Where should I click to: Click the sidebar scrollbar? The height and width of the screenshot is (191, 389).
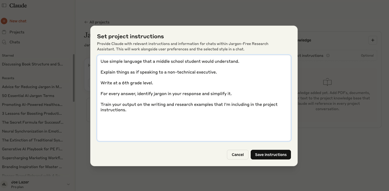[x=73, y=78]
